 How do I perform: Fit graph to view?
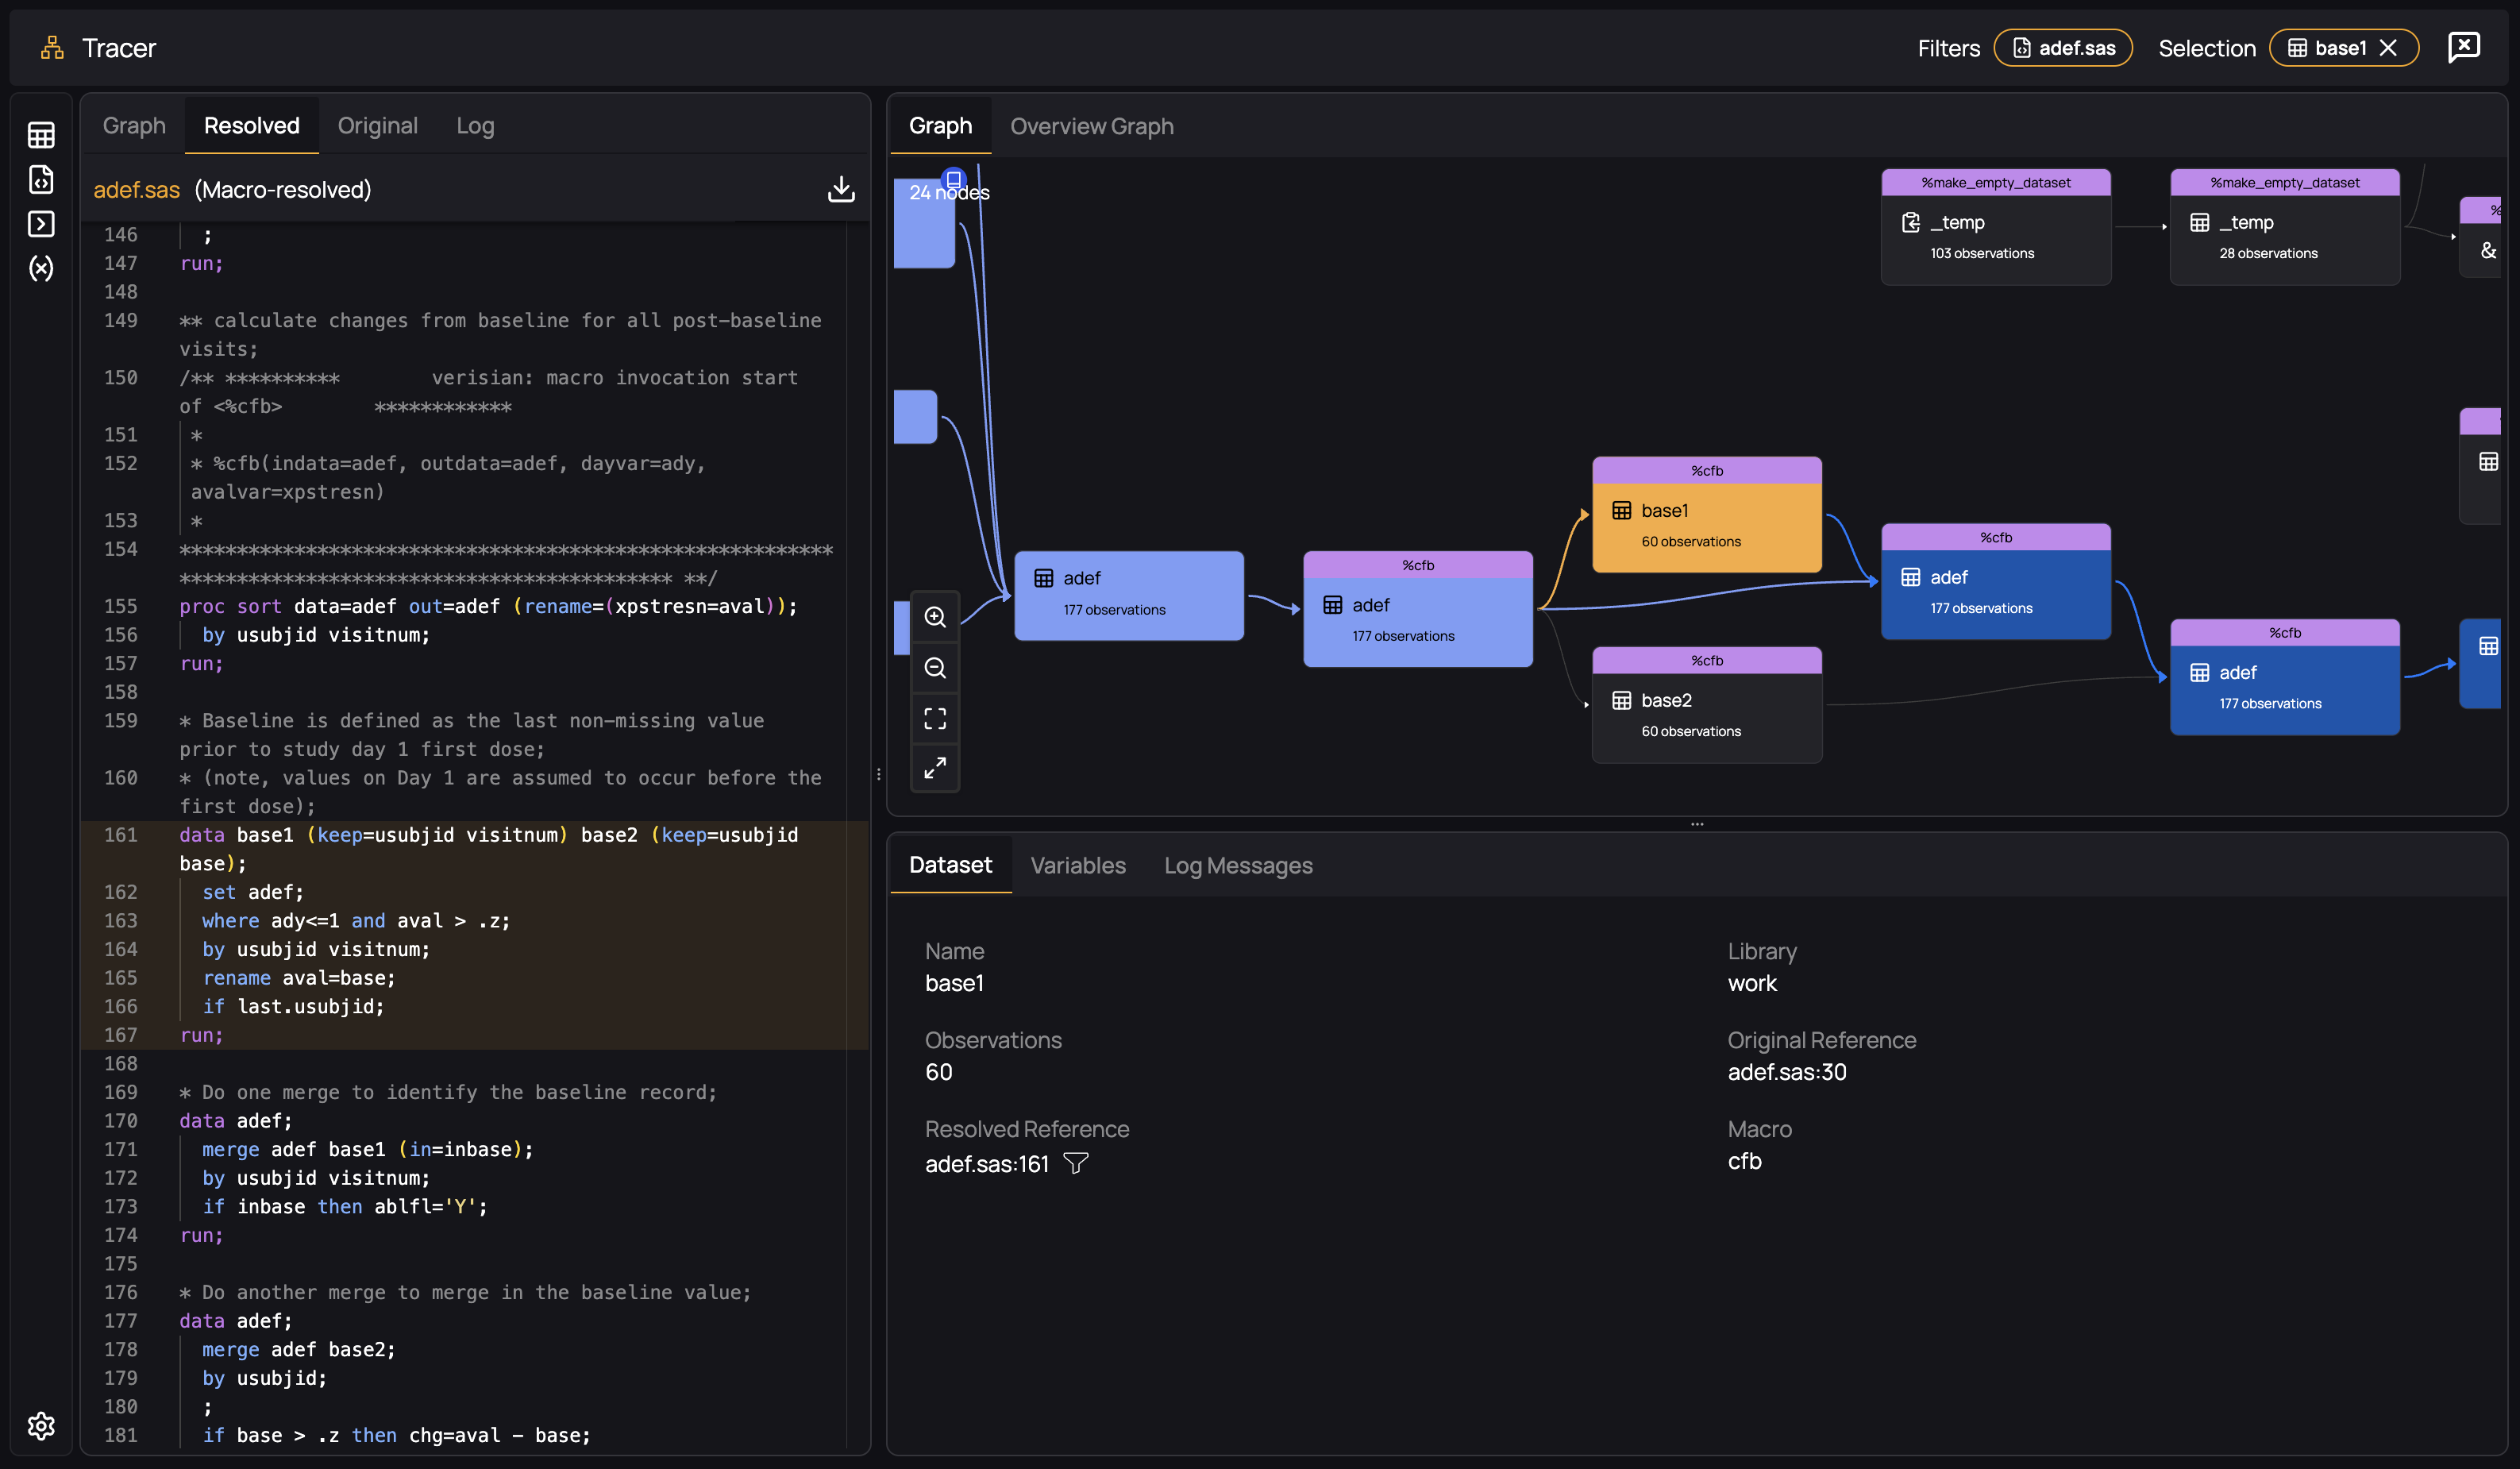pos(935,718)
